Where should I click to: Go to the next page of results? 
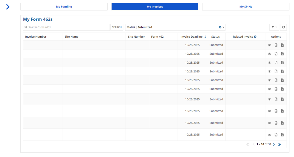[x=274, y=144]
